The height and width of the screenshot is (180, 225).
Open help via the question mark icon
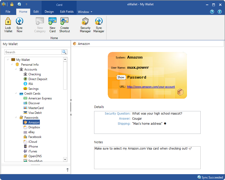point(212,12)
